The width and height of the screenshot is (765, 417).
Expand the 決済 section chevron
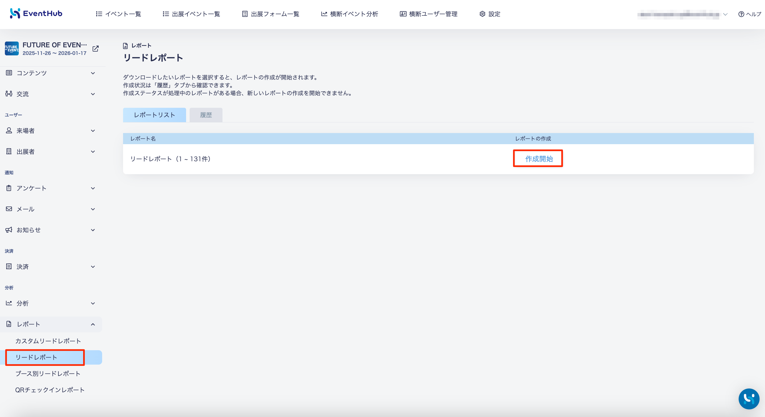(x=93, y=267)
